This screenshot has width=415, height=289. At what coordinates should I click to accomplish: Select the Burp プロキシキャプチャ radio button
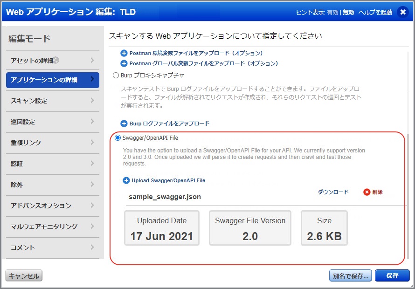coord(116,75)
